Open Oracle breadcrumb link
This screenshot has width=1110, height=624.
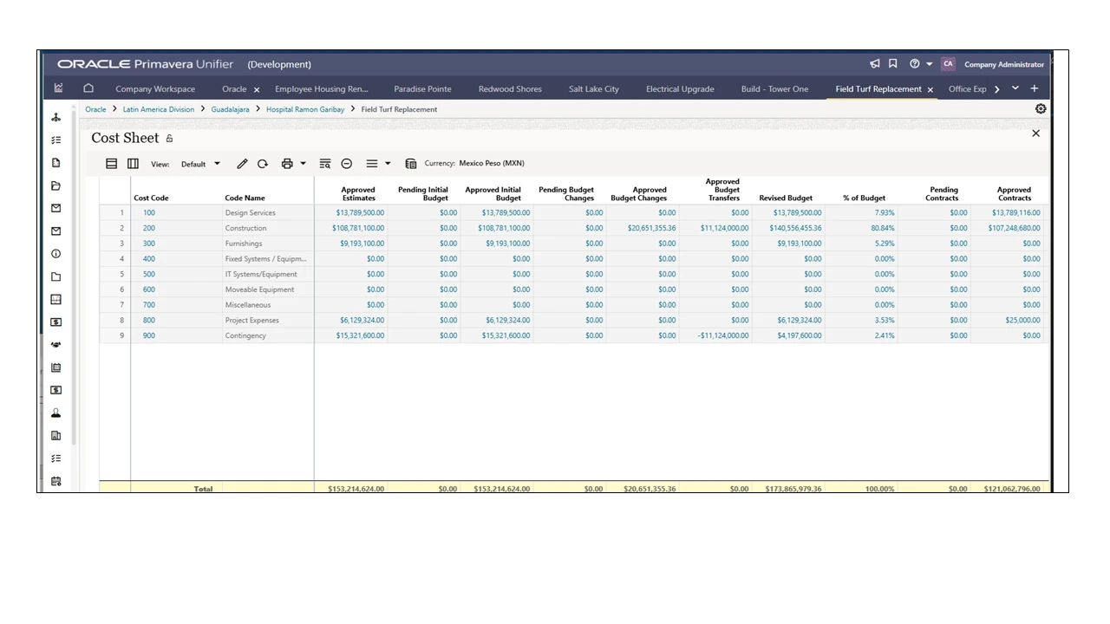point(95,110)
